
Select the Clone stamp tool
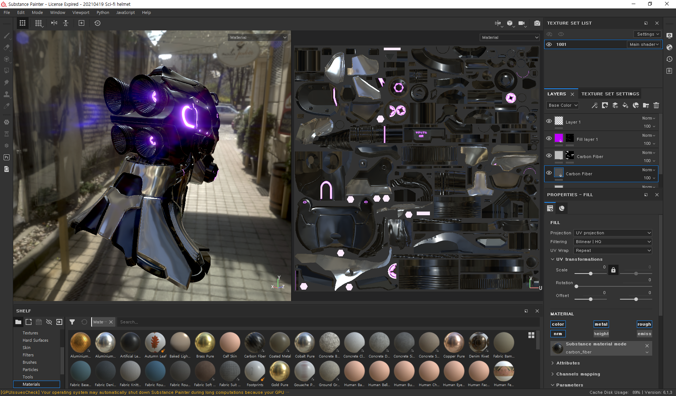(x=7, y=94)
